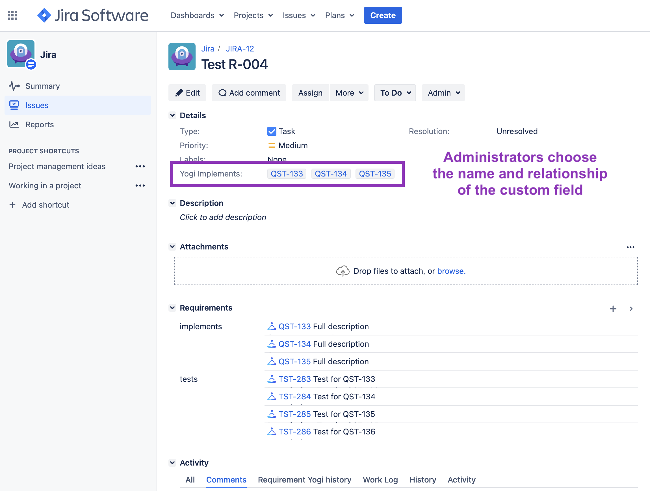The width and height of the screenshot is (650, 491).
Task: Open the Projects menu
Action: pyautogui.click(x=253, y=15)
